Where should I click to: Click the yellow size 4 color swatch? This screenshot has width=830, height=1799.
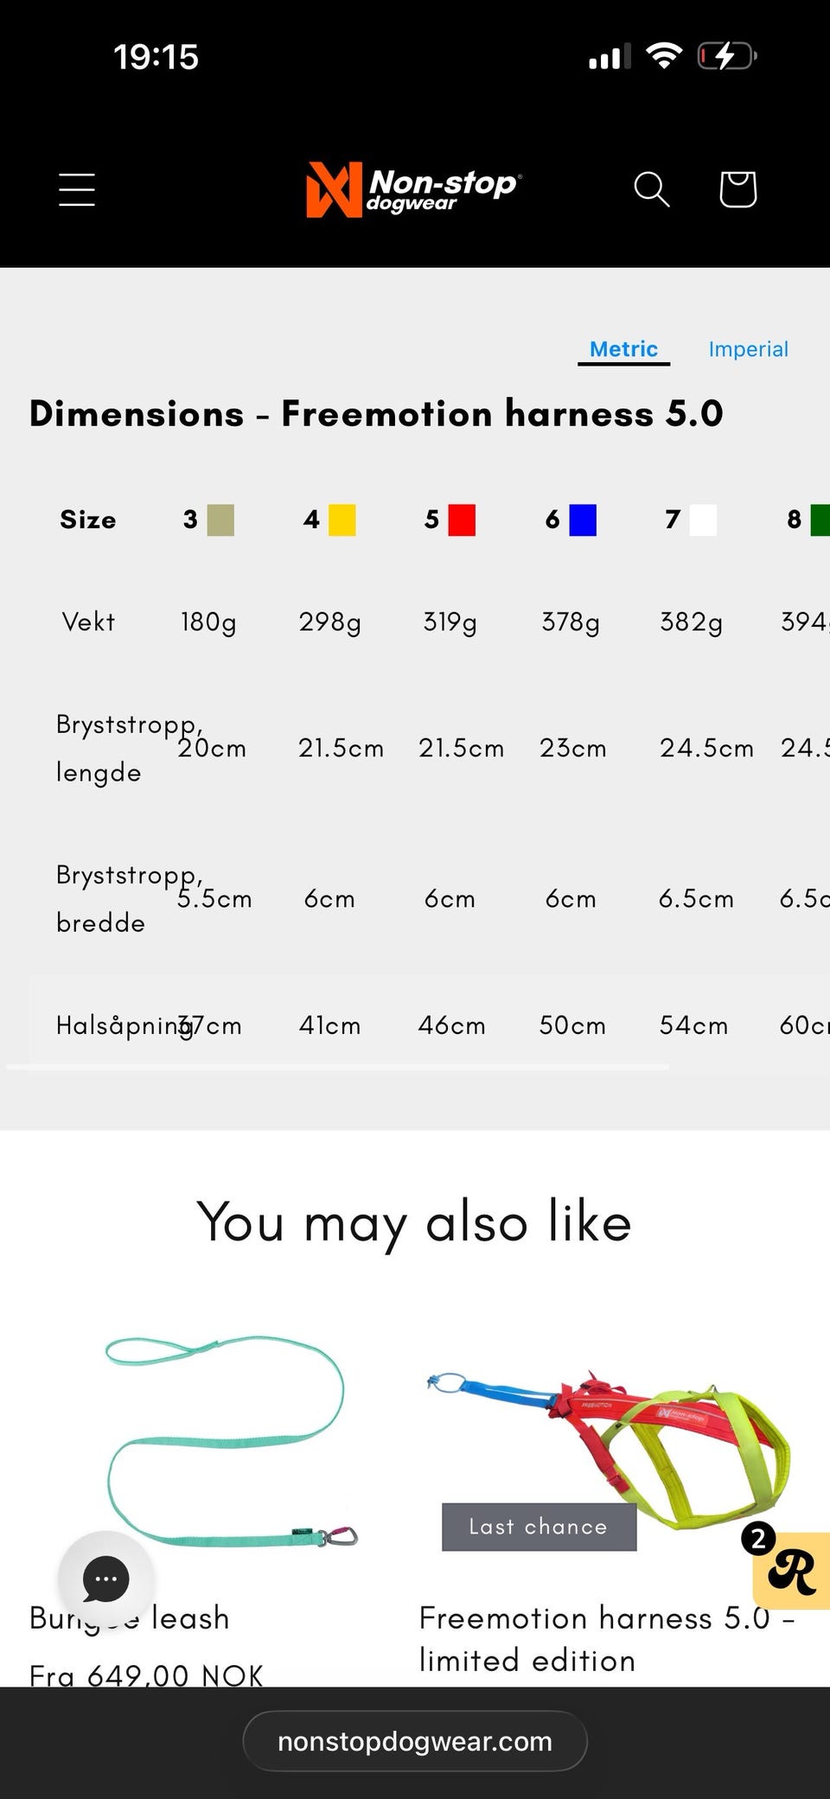(x=342, y=520)
